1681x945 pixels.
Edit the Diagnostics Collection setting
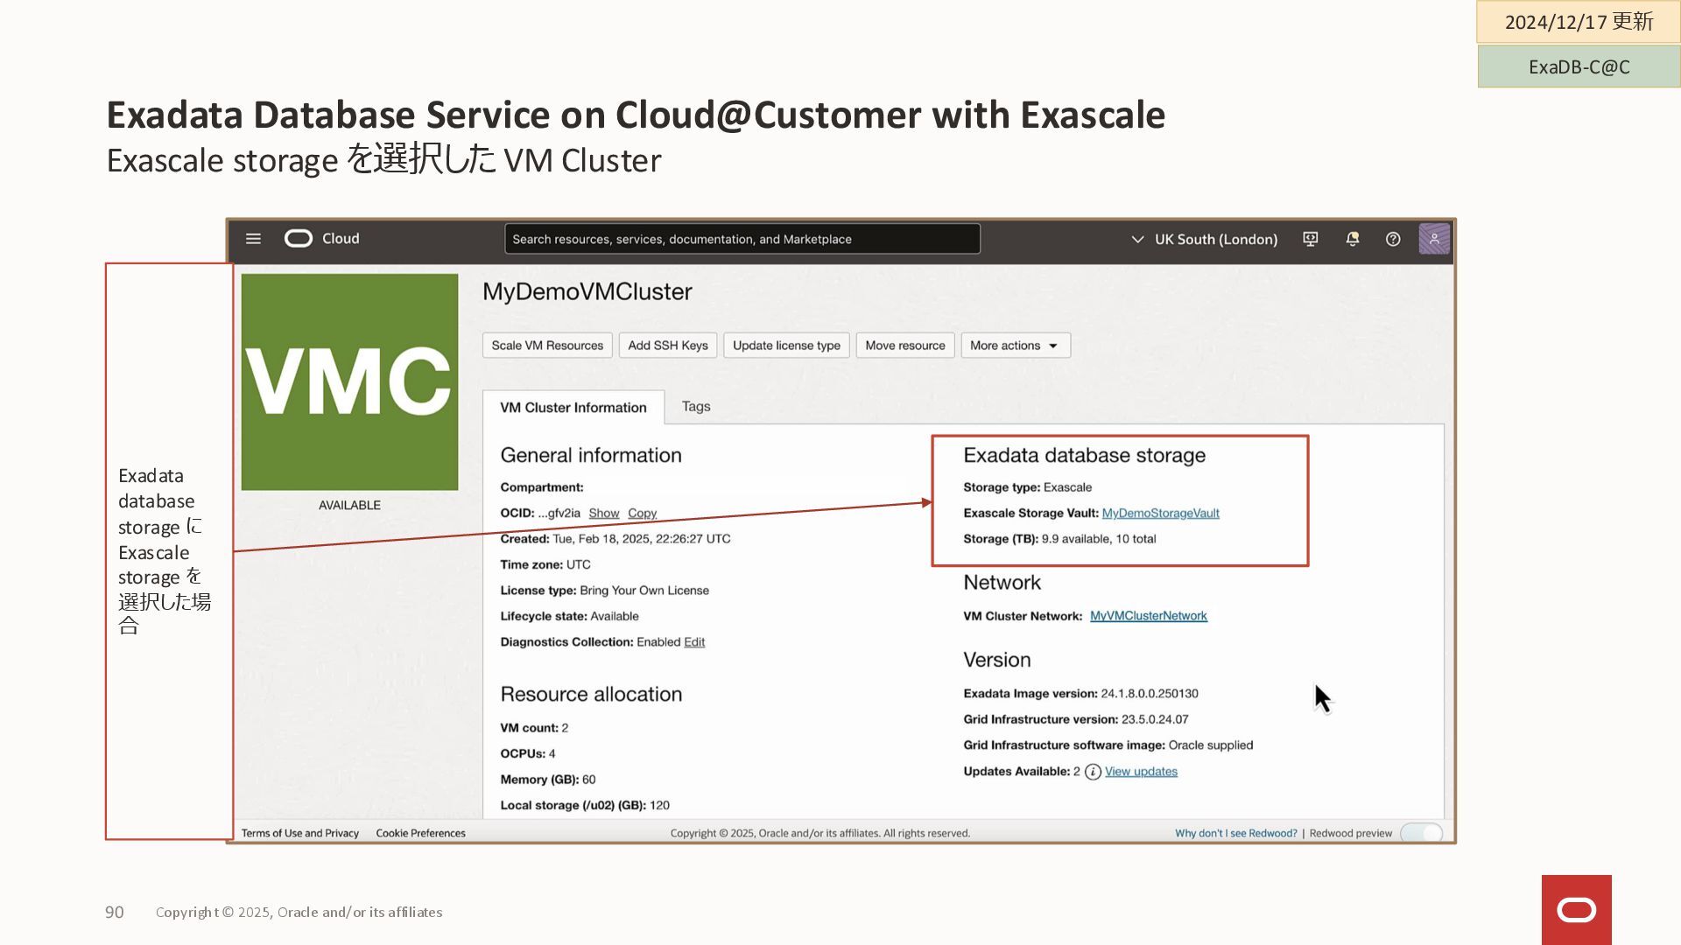[x=694, y=642]
